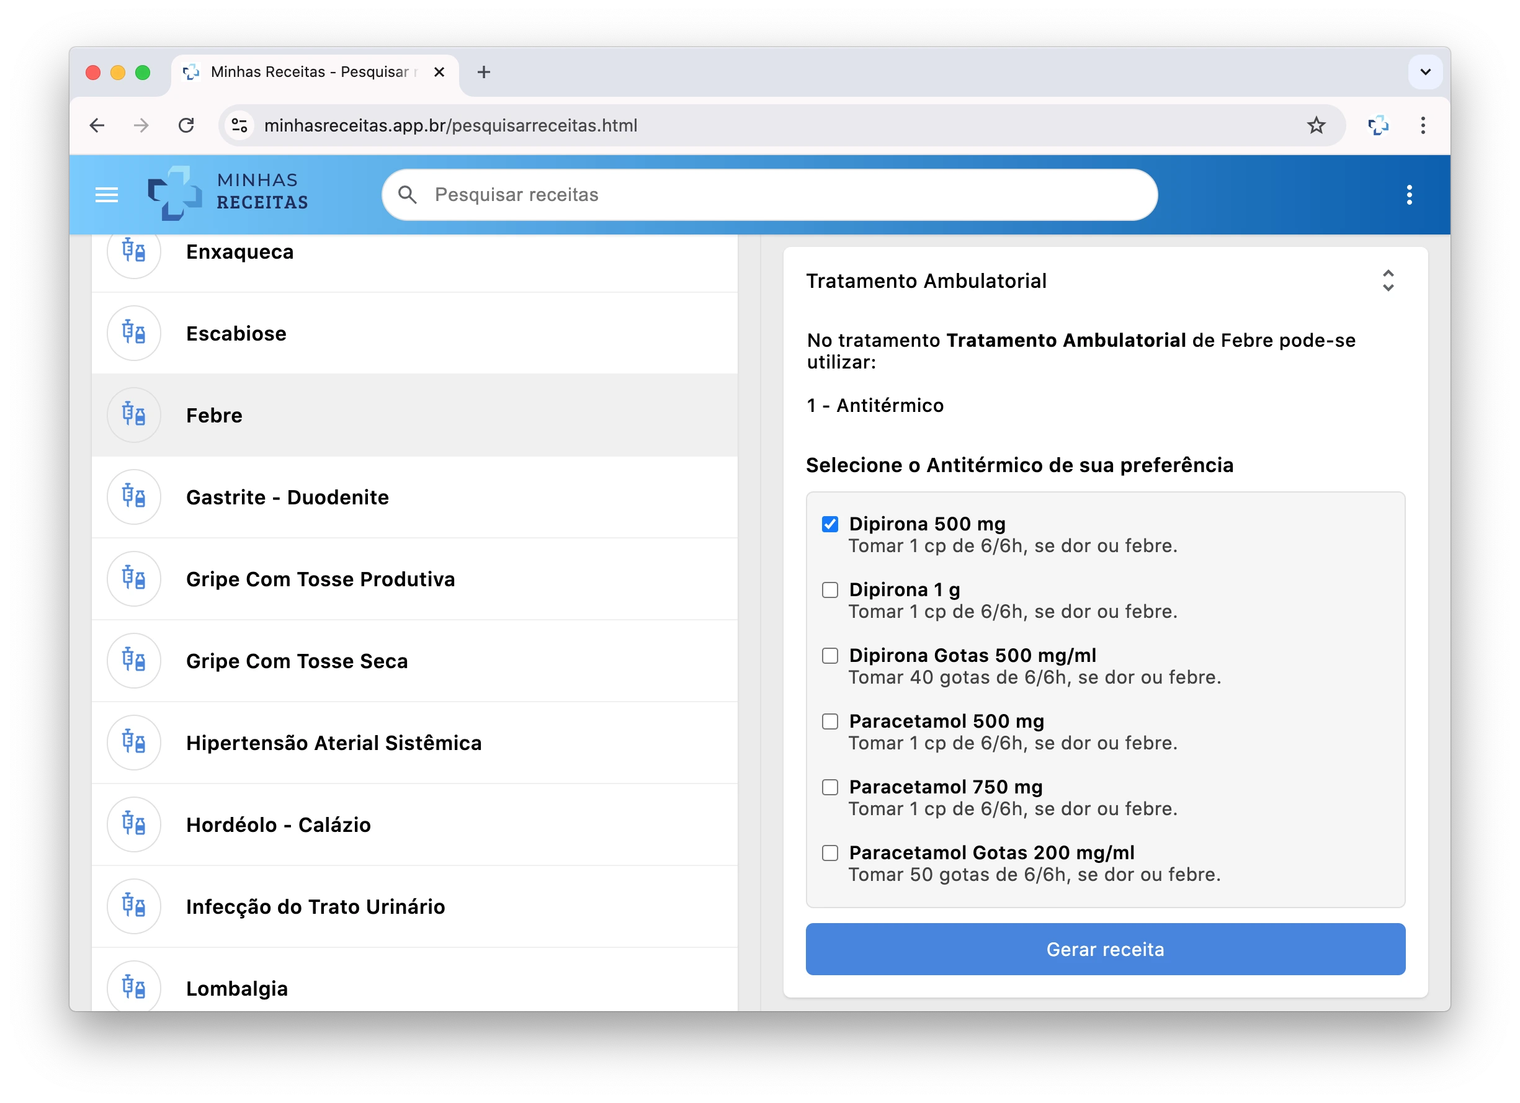
Task: Click the browser address bar URL
Action: coord(450,125)
